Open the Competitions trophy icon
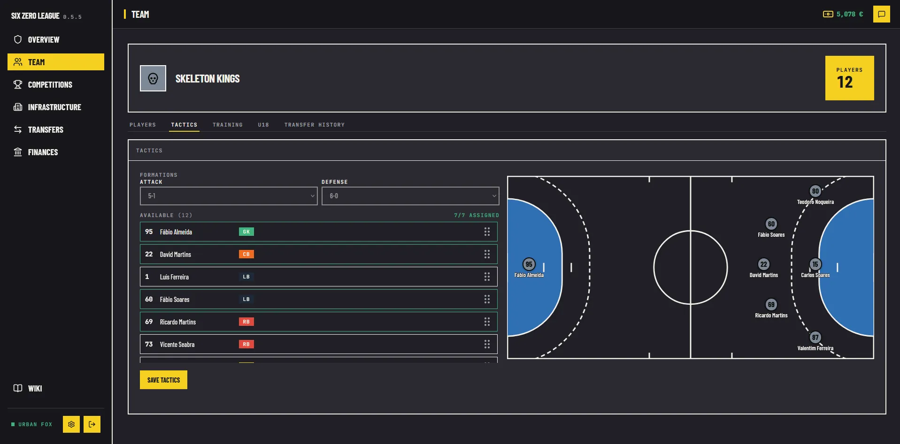The image size is (900, 444). point(18,84)
